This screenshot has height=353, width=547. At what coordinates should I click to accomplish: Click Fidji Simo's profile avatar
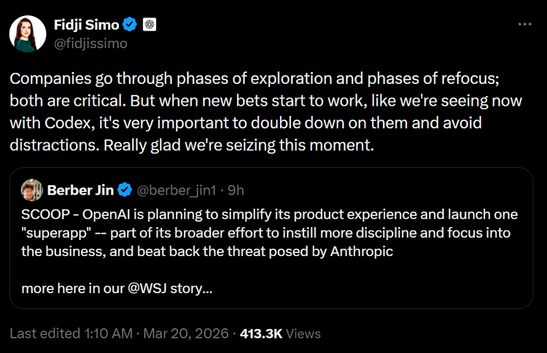[27, 34]
